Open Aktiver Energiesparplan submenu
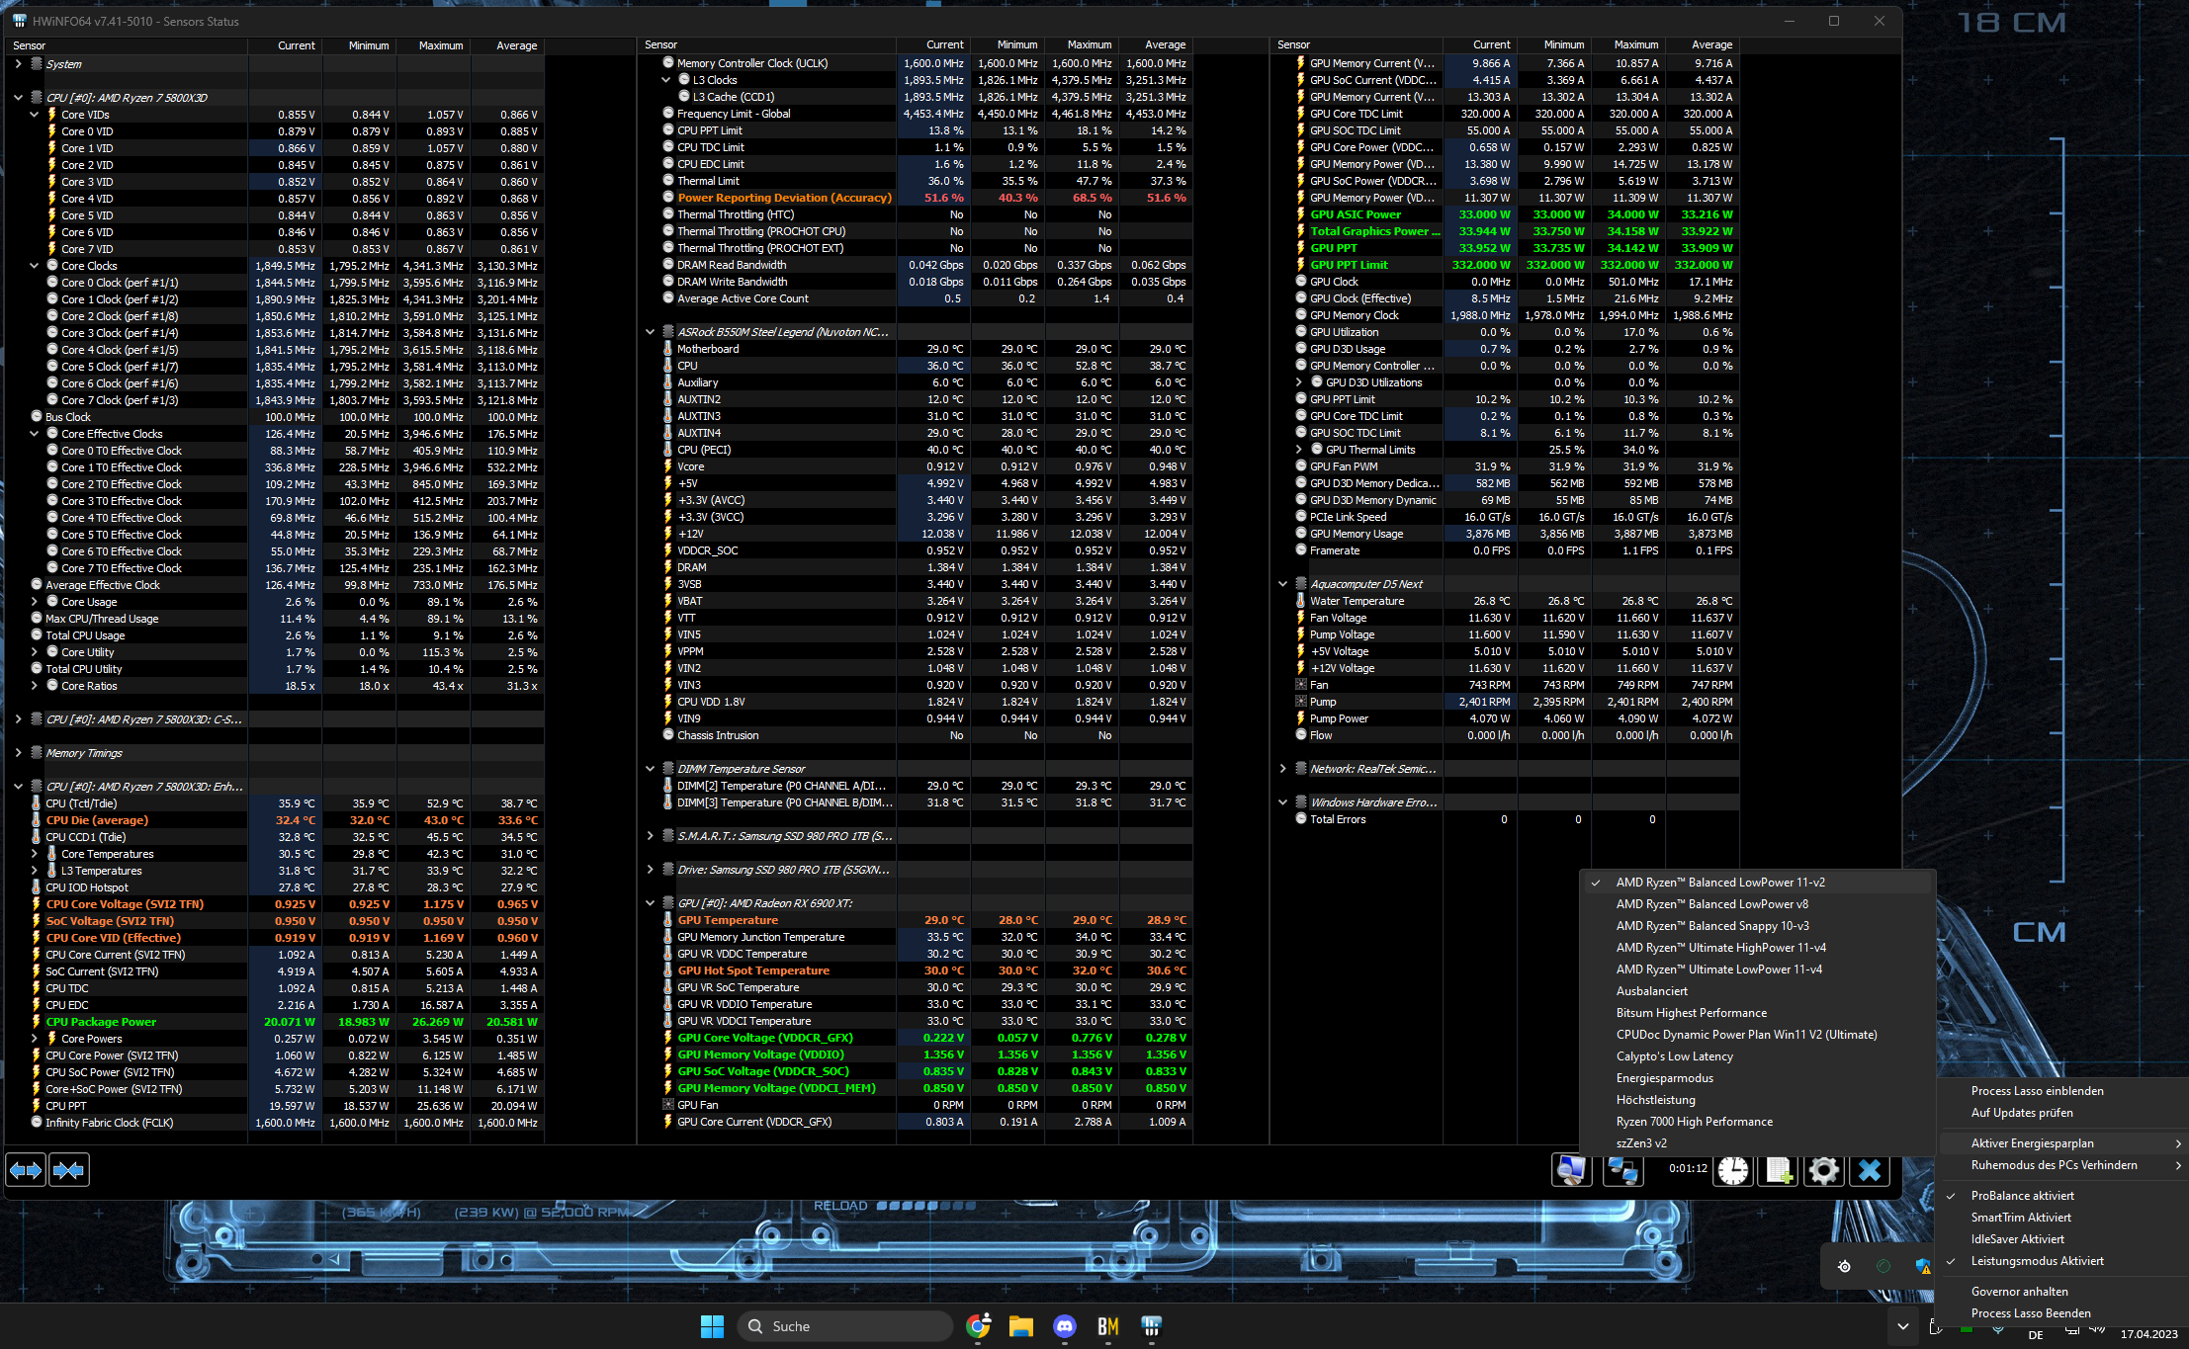This screenshot has width=2189, height=1349. (x=2032, y=1143)
